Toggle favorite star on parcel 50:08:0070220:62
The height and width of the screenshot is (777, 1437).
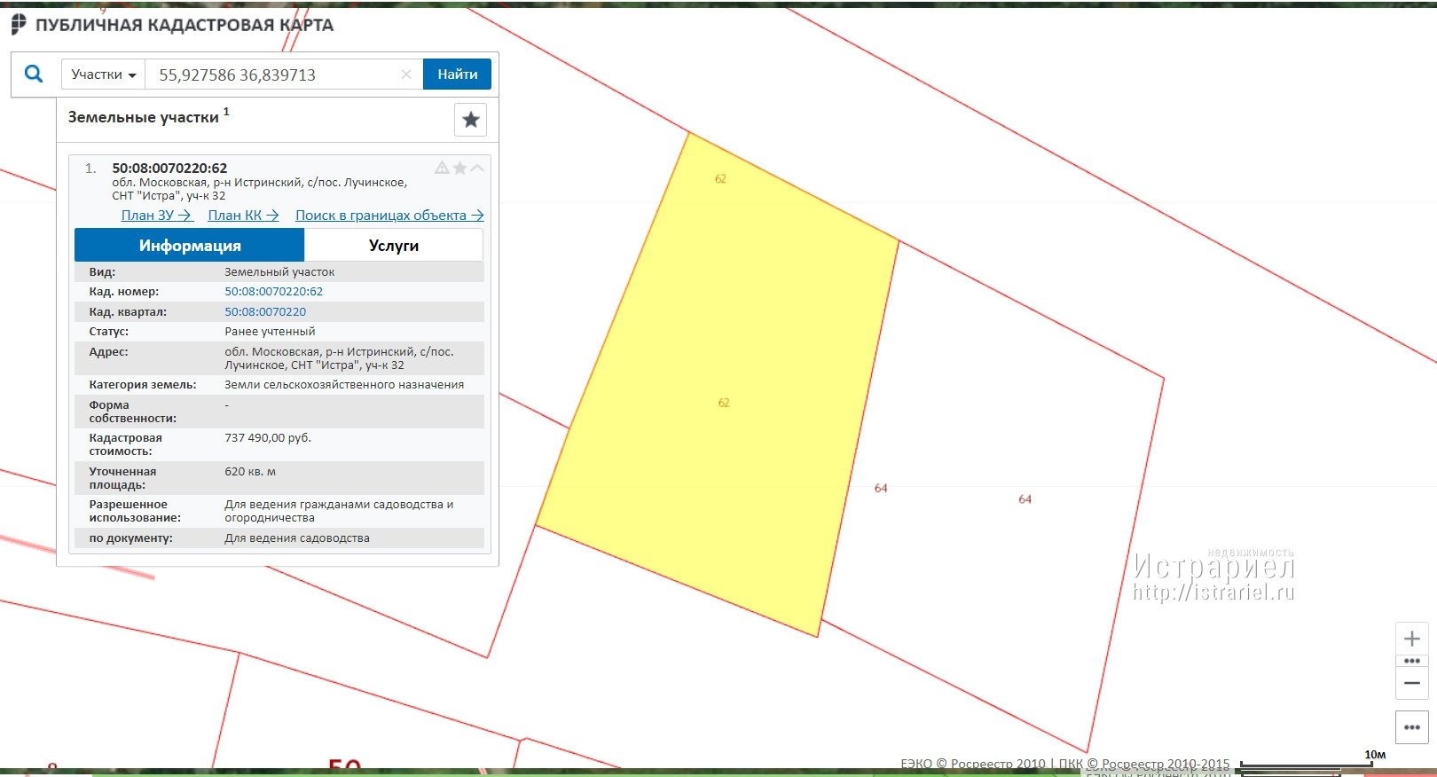click(x=459, y=168)
